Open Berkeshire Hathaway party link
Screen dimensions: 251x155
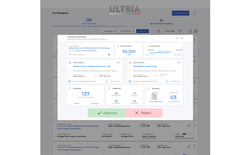[x=145, y=66]
